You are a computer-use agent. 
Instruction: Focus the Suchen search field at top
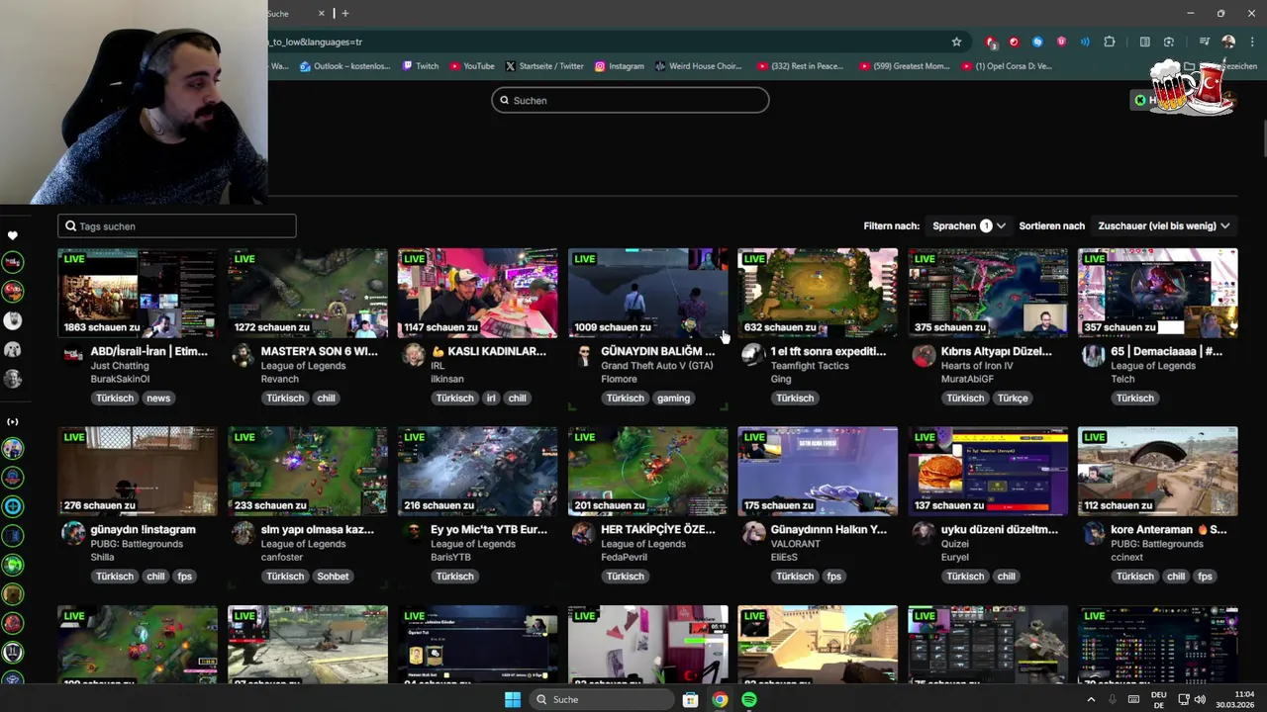point(631,100)
